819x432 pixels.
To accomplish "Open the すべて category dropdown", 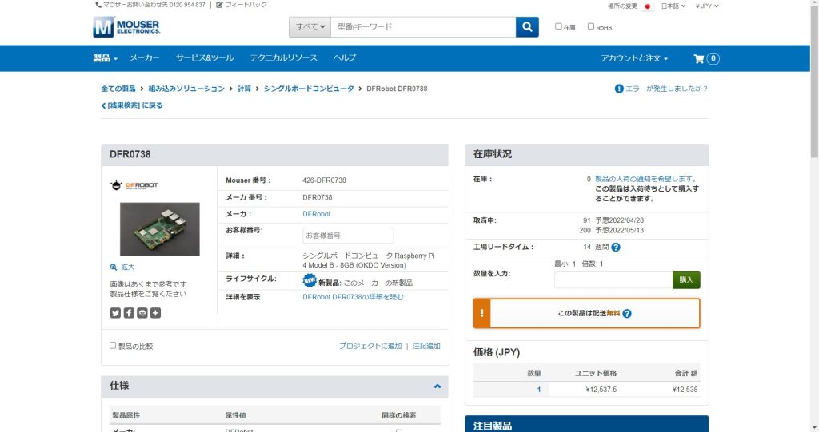I will (x=310, y=26).
